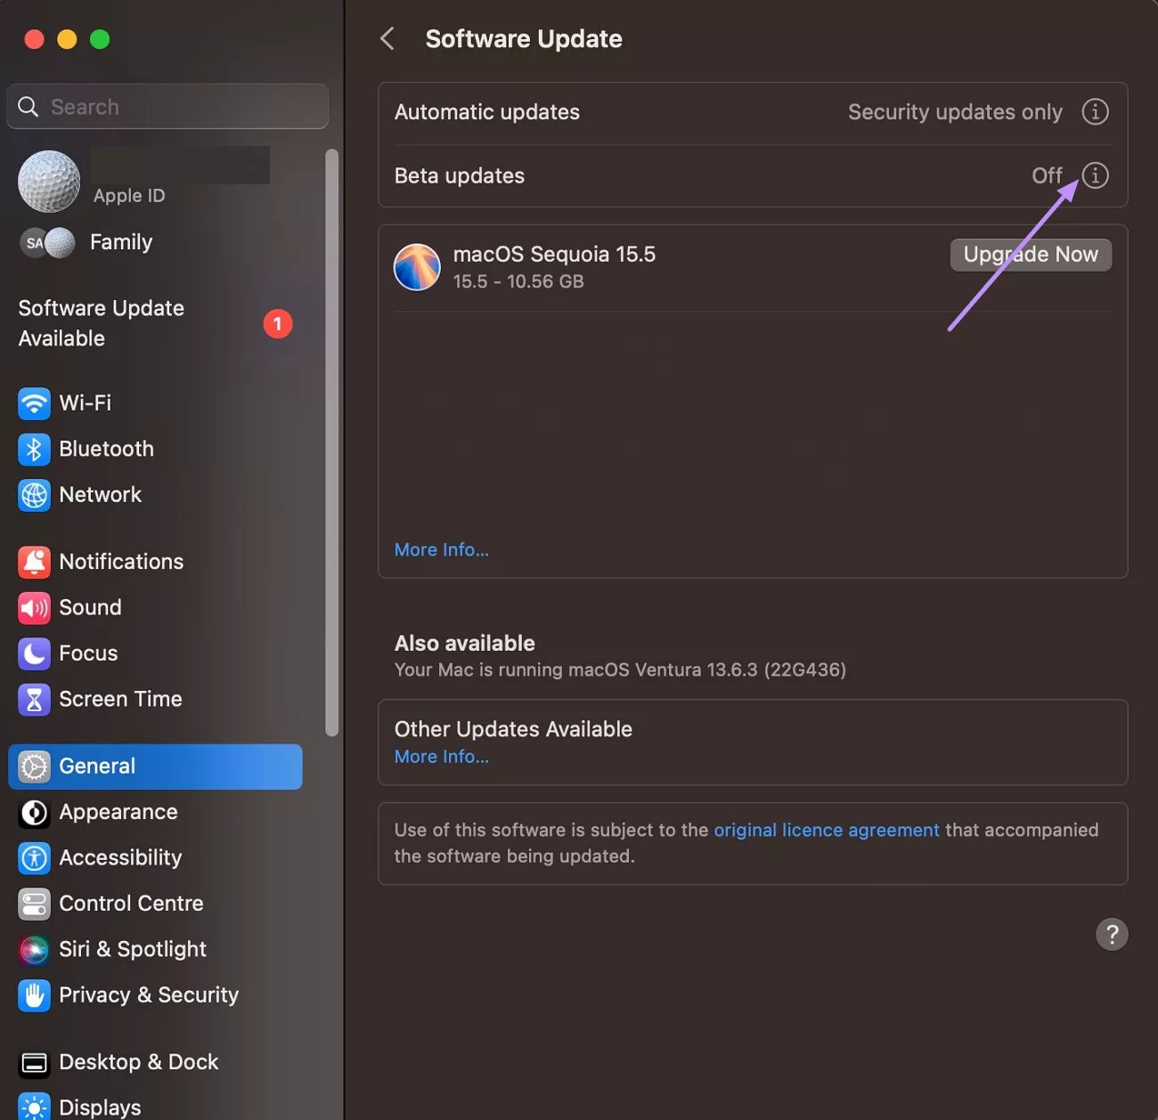1158x1120 pixels.
Task: Open the Family sharing avatars
Action: click(x=48, y=243)
